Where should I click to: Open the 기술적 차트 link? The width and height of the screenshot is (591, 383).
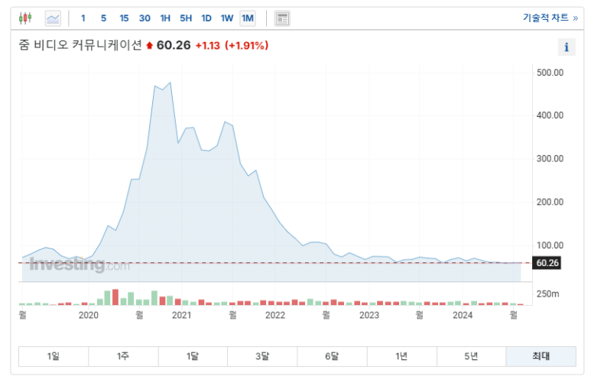550,18
